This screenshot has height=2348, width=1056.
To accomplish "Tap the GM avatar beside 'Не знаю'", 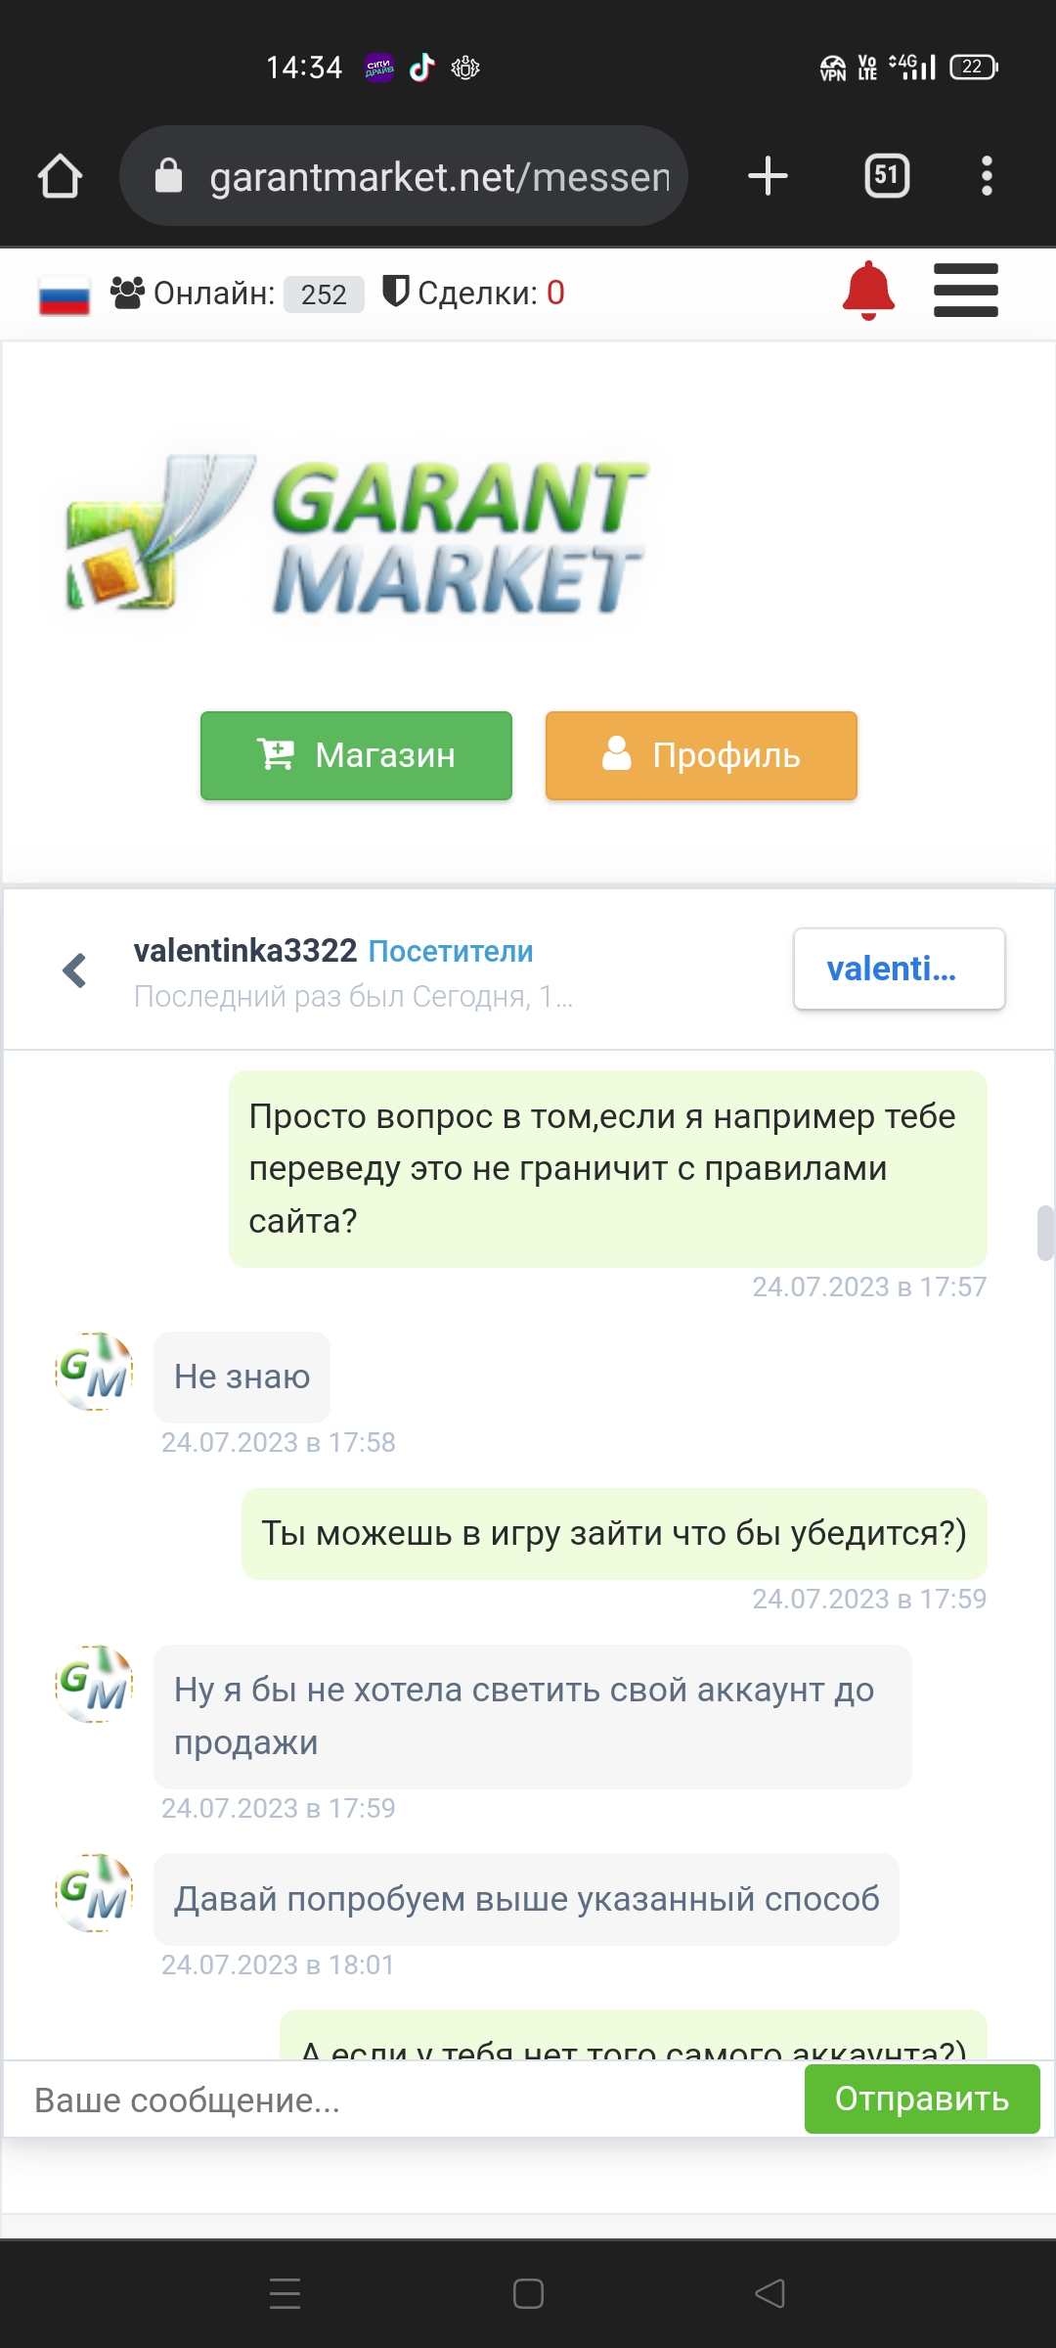I will pos(94,1372).
